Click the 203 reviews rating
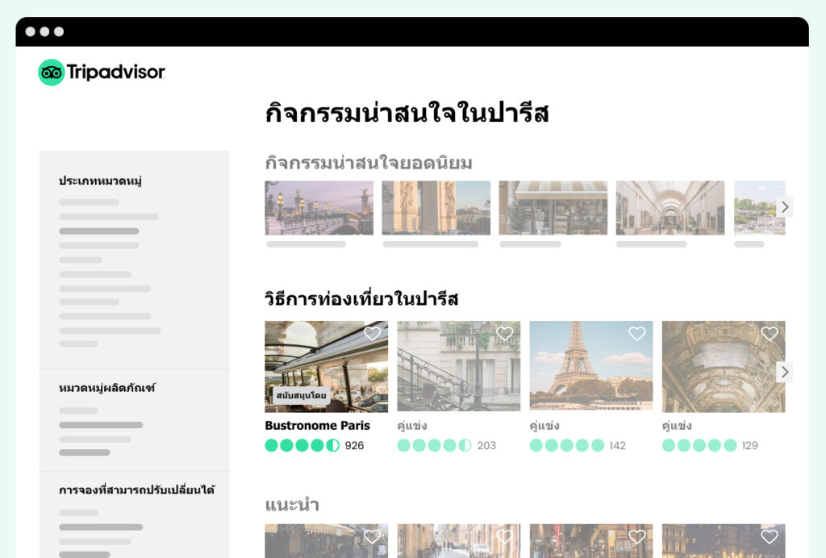This screenshot has height=558, width=826. tap(447, 445)
